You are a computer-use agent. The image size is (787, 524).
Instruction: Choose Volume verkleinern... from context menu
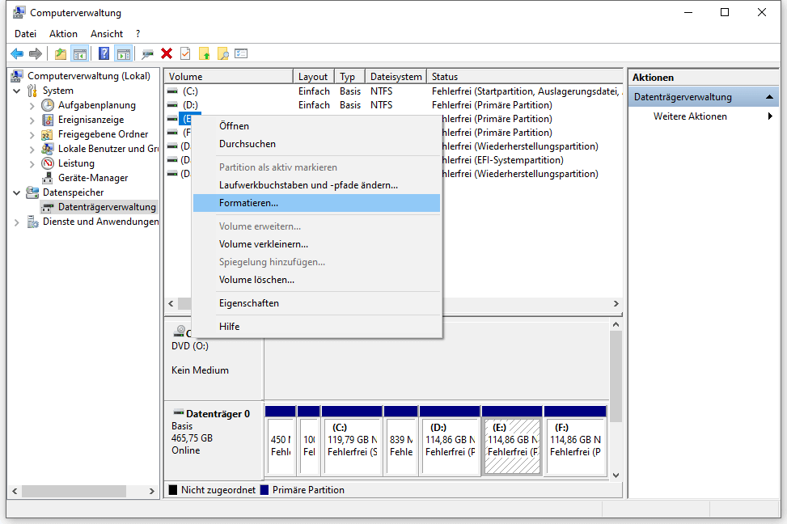pos(263,244)
